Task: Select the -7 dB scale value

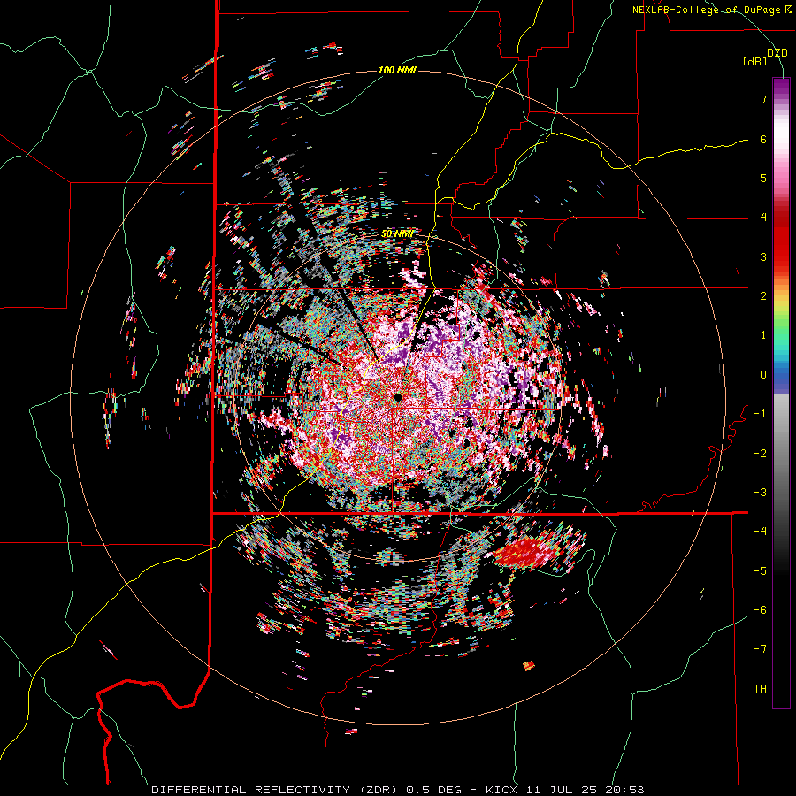Action: 760,649
